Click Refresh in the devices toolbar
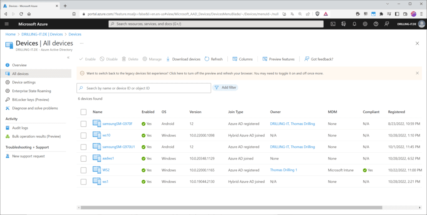 point(213,59)
